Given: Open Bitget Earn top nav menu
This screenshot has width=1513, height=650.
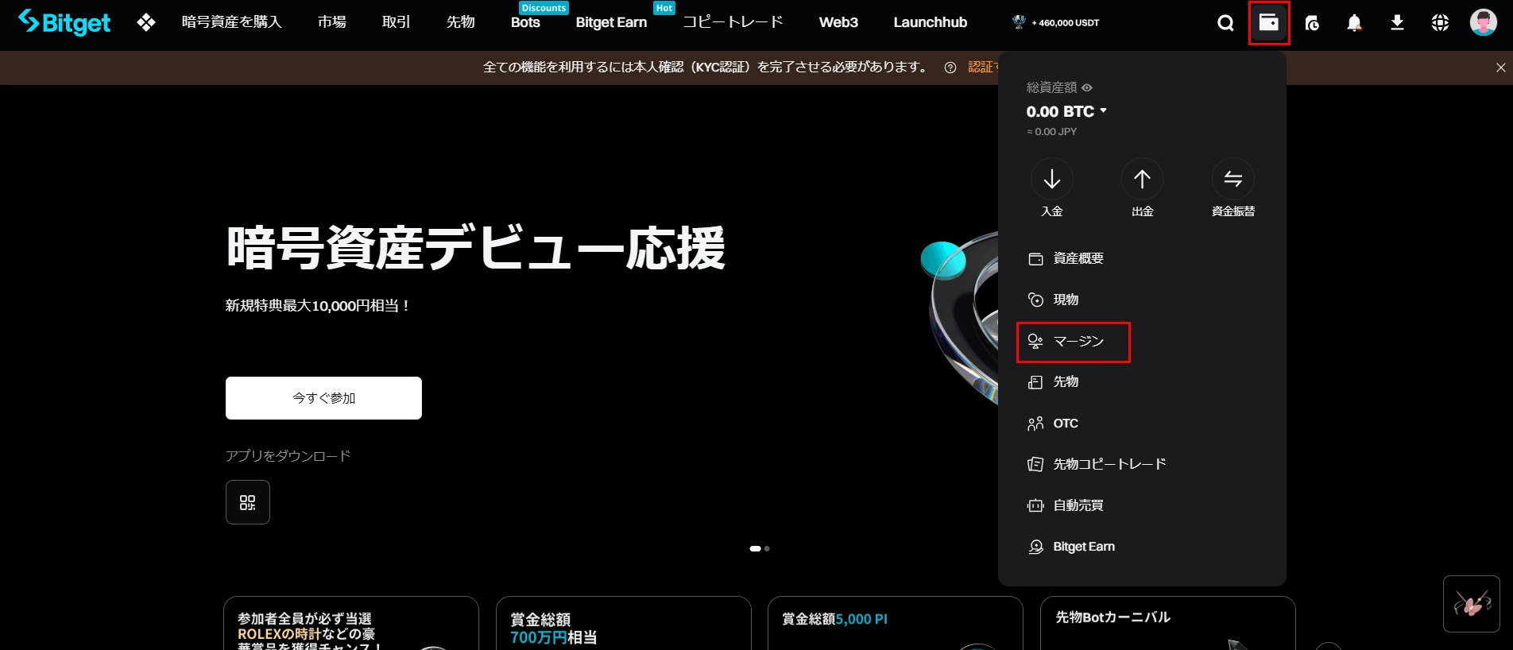Looking at the screenshot, I should tap(611, 22).
